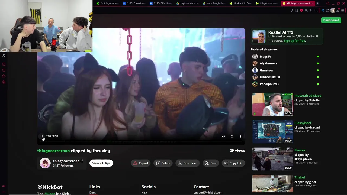Screen dimensions: 347x195
Task: Click the heart bookmark icon in toolbar
Action: [316, 10]
